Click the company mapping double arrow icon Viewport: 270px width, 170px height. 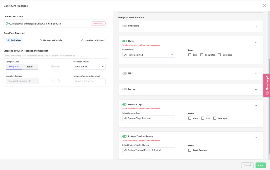56,81
